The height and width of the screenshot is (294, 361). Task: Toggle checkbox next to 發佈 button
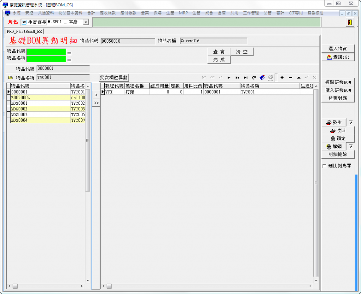coord(350,123)
